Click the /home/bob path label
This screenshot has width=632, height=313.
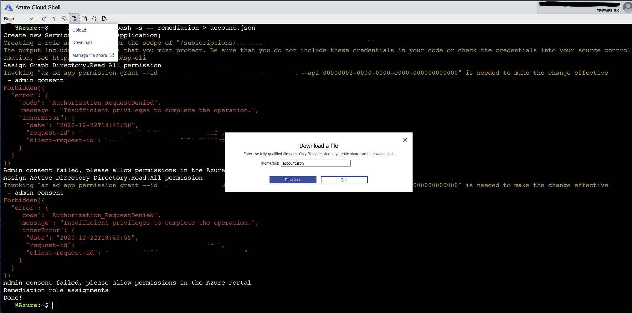click(270, 163)
